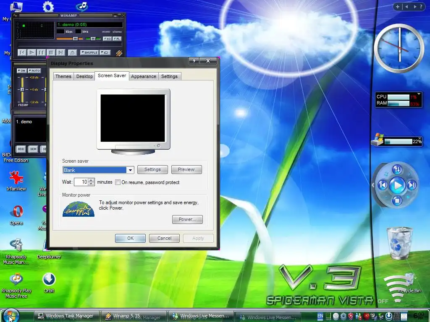This screenshot has width=430, height=322.
Task: Open monitor Power settings
Action: pos(187,219)
